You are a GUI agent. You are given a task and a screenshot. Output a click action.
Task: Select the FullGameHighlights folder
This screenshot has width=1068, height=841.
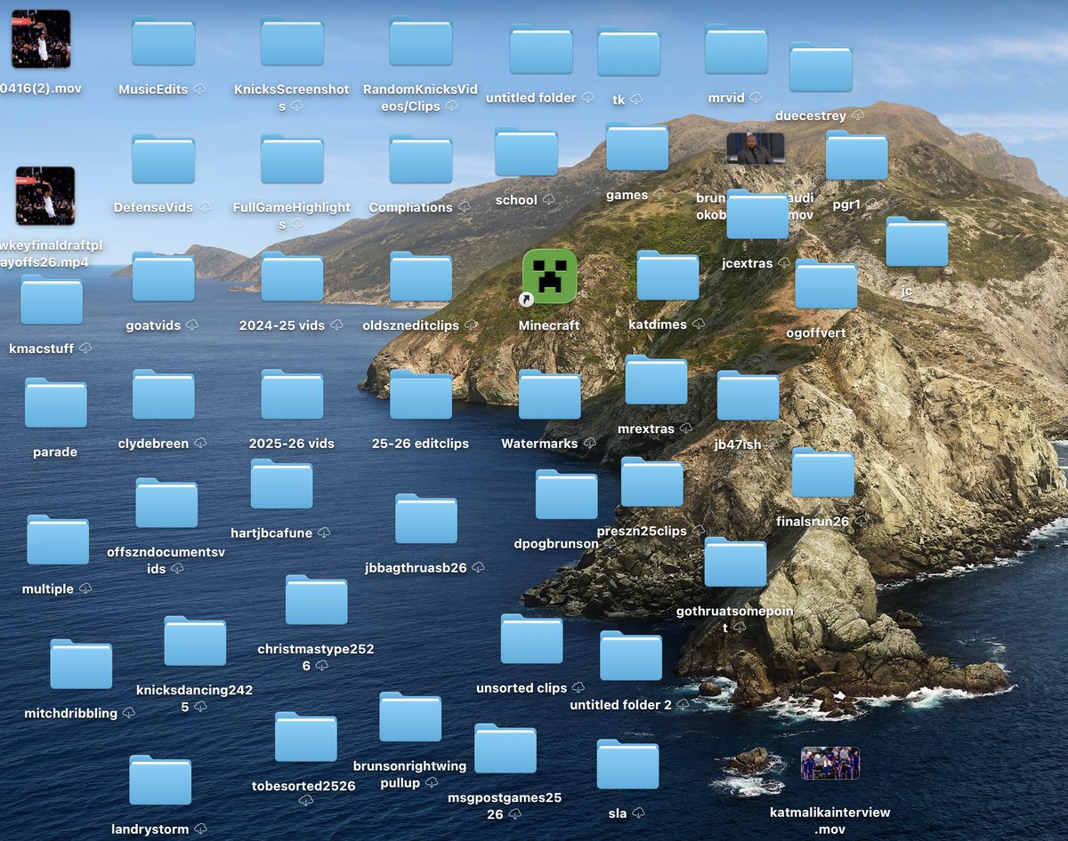coord(292,159)
